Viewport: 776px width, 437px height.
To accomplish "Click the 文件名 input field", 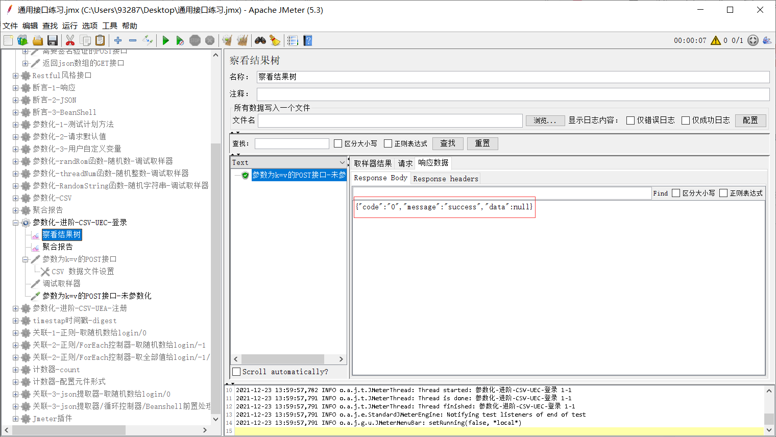I will point(390,120).
